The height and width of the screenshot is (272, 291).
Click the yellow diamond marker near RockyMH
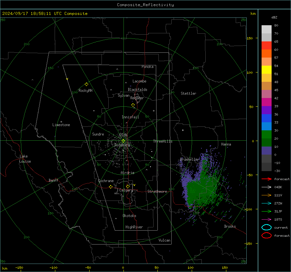pos(86,84)
